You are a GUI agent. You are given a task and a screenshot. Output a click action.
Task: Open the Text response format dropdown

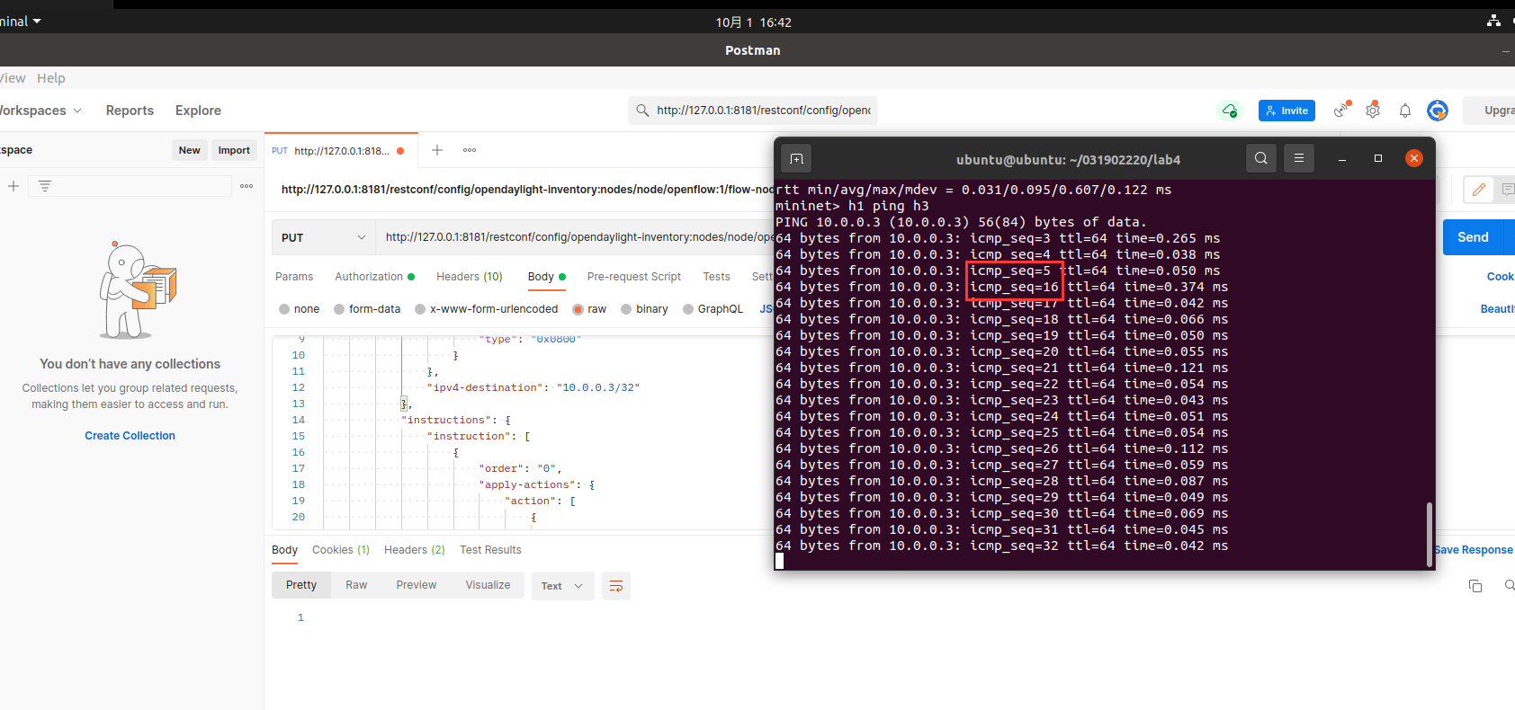click(x=562, y=586)
